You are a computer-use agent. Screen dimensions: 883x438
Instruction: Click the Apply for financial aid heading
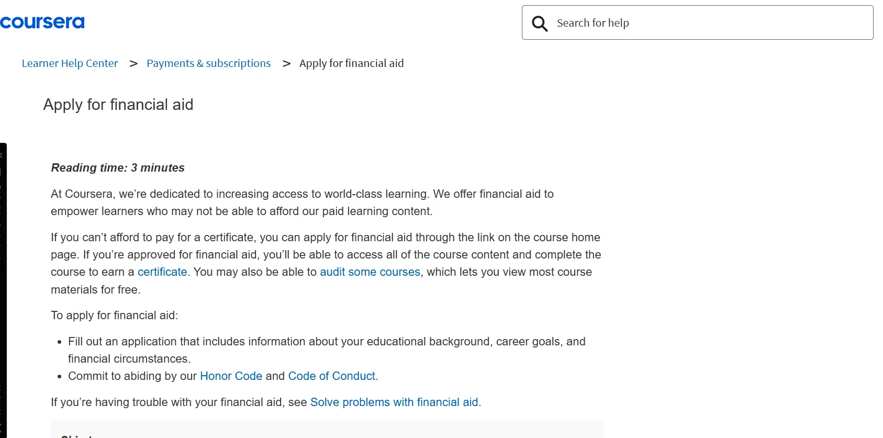118,105
